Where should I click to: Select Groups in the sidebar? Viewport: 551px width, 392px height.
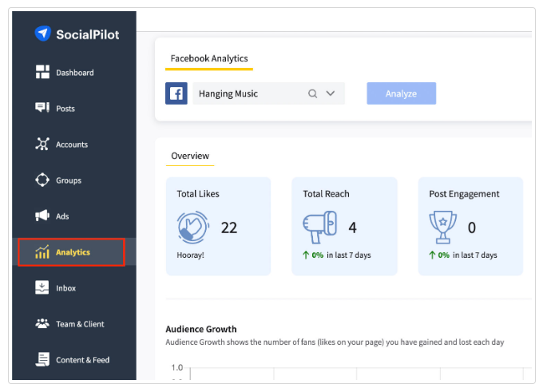pos(69,180)
